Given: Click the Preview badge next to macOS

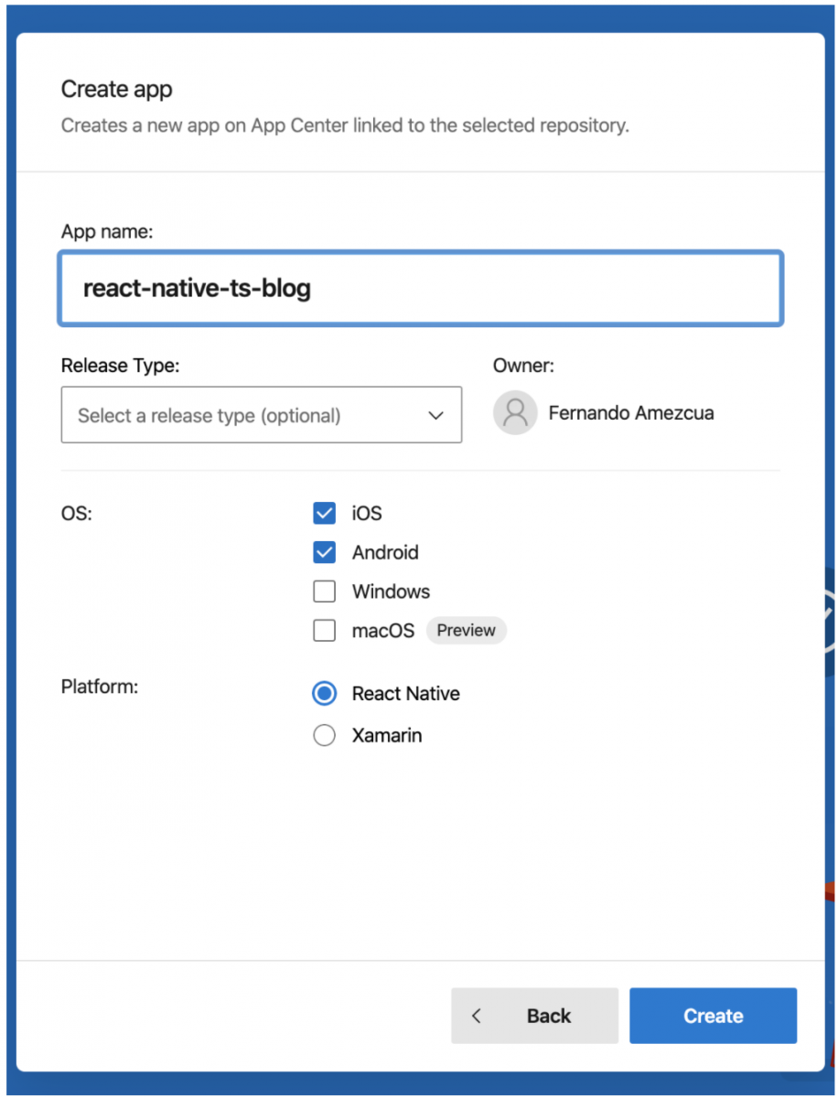Looking at the screenshot, I should click(x=467, y=630).
